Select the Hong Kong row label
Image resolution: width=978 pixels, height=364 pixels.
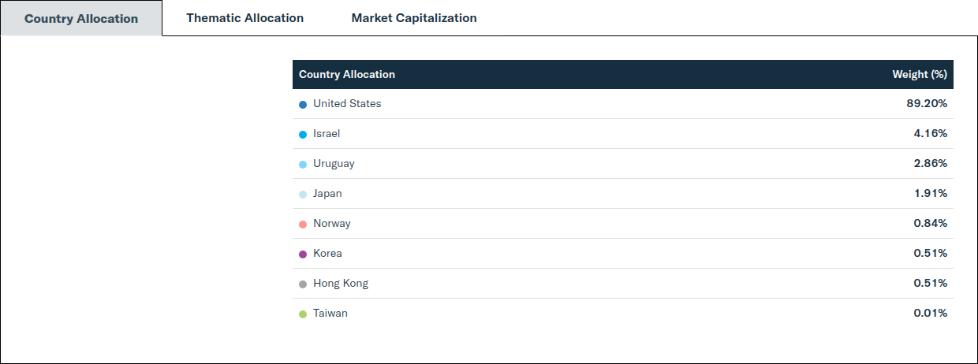click(x=341, y=283)
